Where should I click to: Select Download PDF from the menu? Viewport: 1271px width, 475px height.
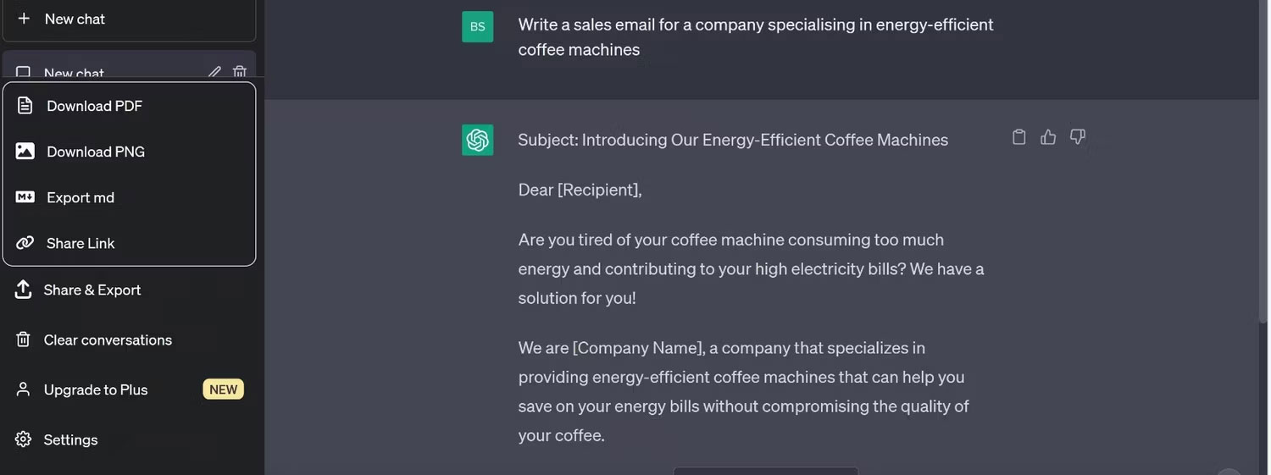pyautogui.click(x=94, y=106)
